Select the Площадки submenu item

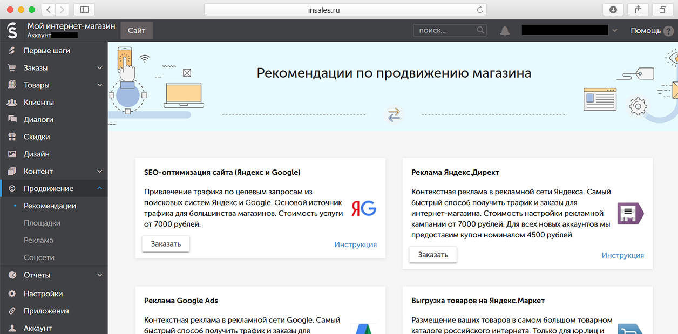[42, 223]
